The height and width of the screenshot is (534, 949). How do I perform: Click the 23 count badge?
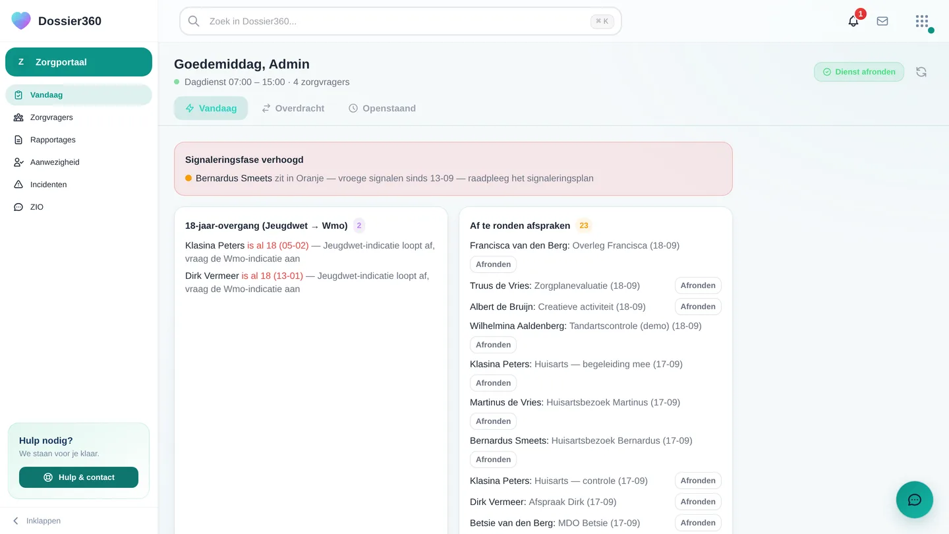pos(584,225)
